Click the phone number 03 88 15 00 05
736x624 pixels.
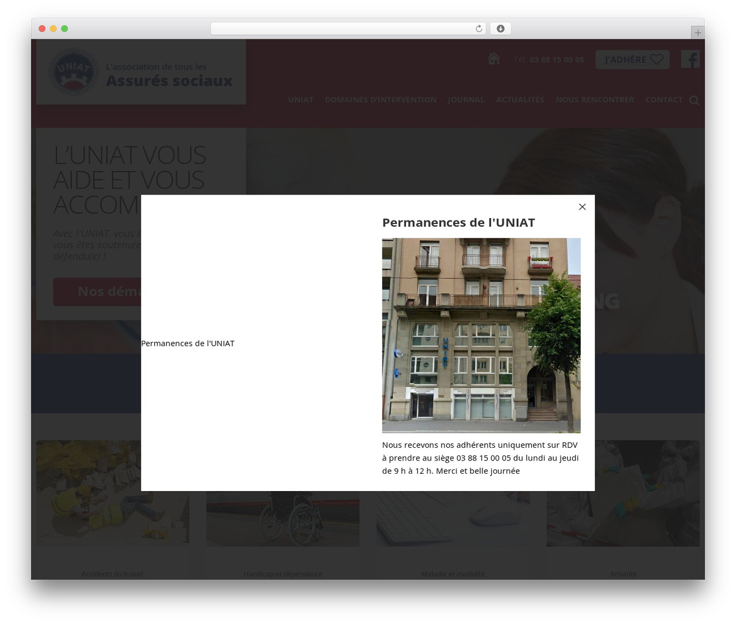tap(557, 59)
